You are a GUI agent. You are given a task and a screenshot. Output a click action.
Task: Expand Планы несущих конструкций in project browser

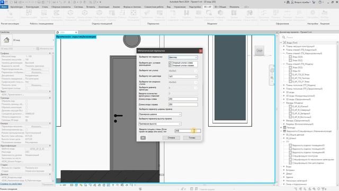tap(284, 46)
